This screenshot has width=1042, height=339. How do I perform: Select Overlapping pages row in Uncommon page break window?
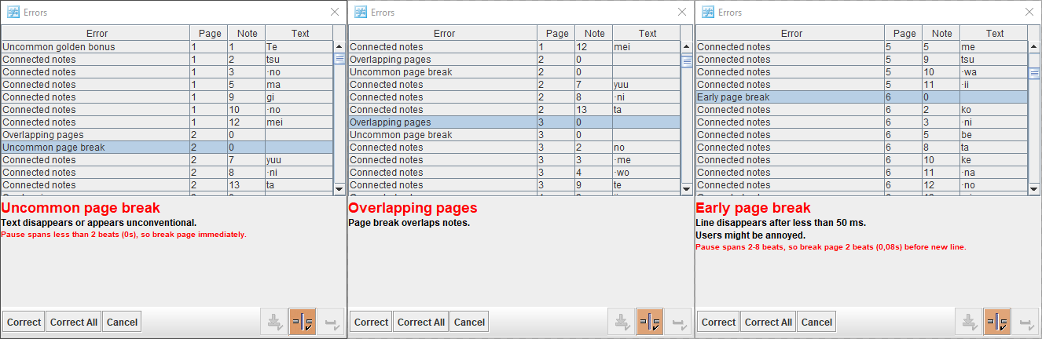coord(167,135)
